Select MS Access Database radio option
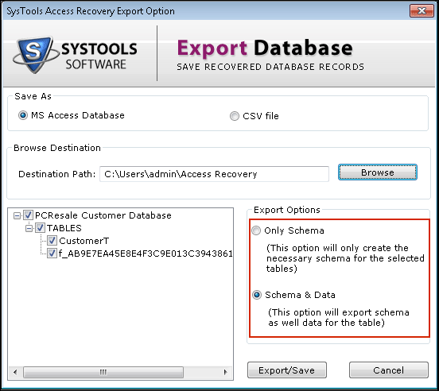 point(23,115)
